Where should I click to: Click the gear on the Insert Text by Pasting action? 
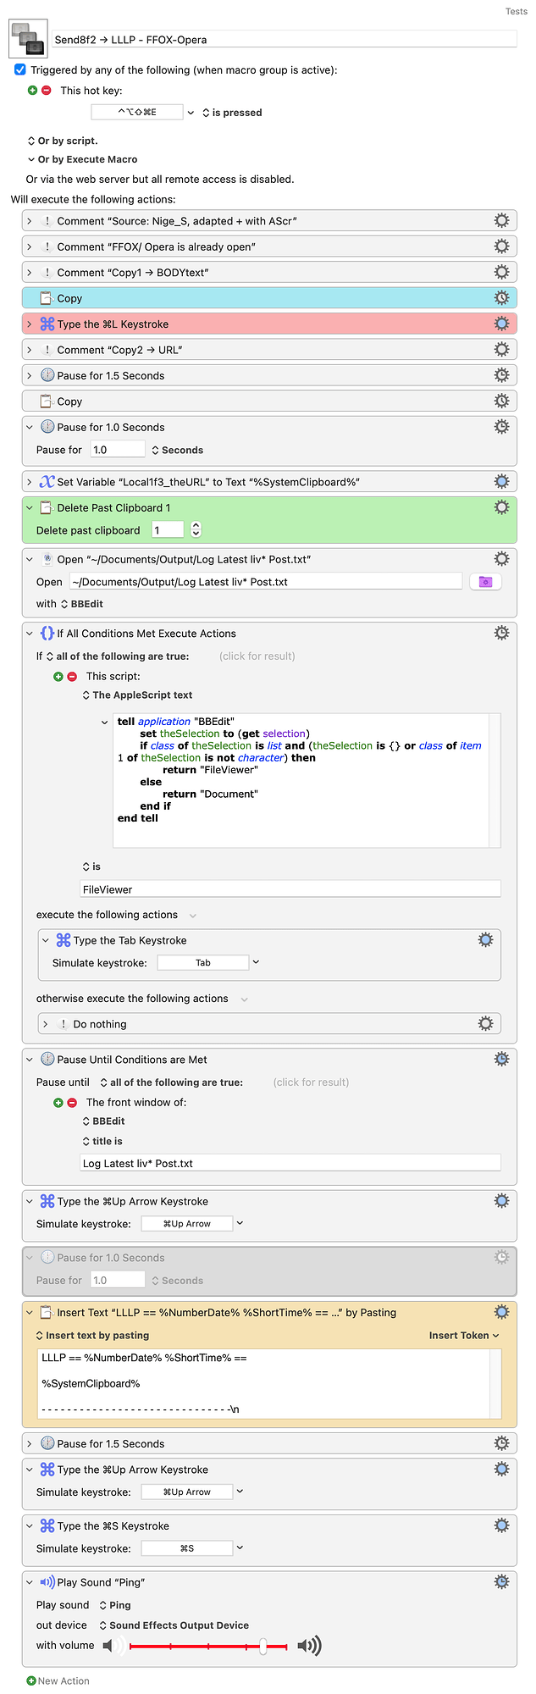pyautogui.click(x=501, y=1311)
